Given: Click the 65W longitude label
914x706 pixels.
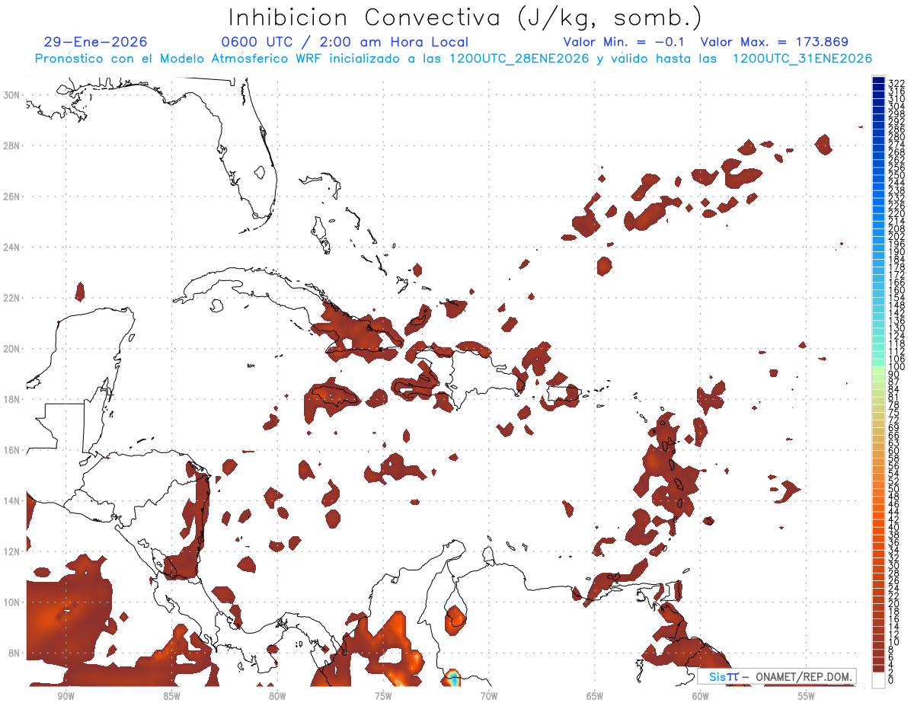Looking at the screenshot, I should (595, 696).
